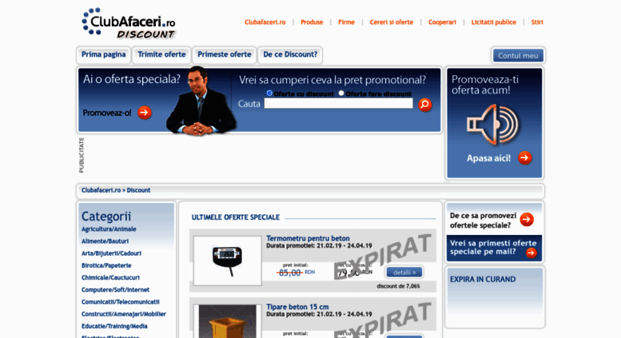Screen dimensions: 621x338
Task: Open Educatie/Training/Media category
Action: tap(114, 327)
